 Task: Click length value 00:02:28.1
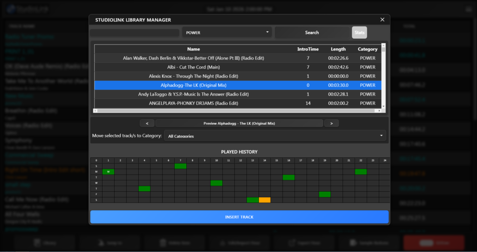pyautogui.click(x=338, y=94)
